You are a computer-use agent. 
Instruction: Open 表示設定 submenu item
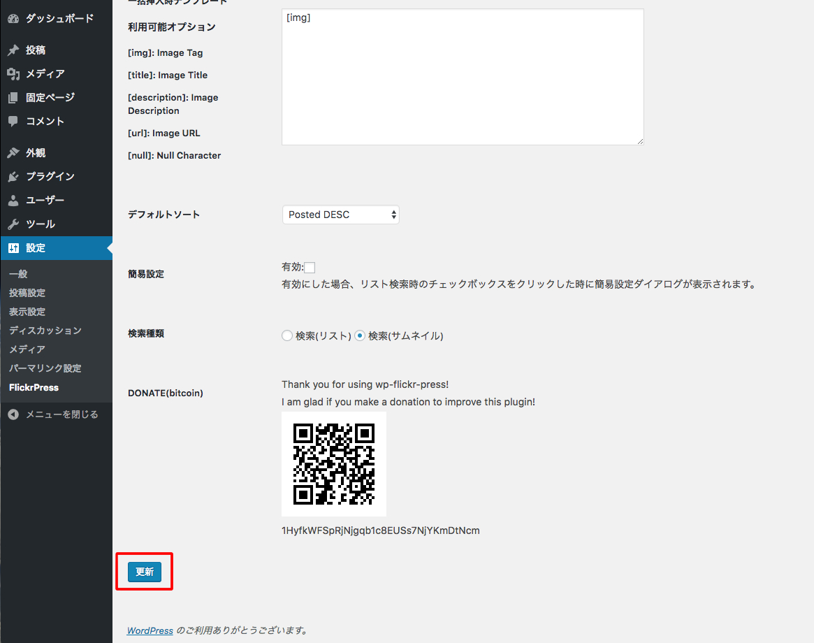tap(27, 312)
